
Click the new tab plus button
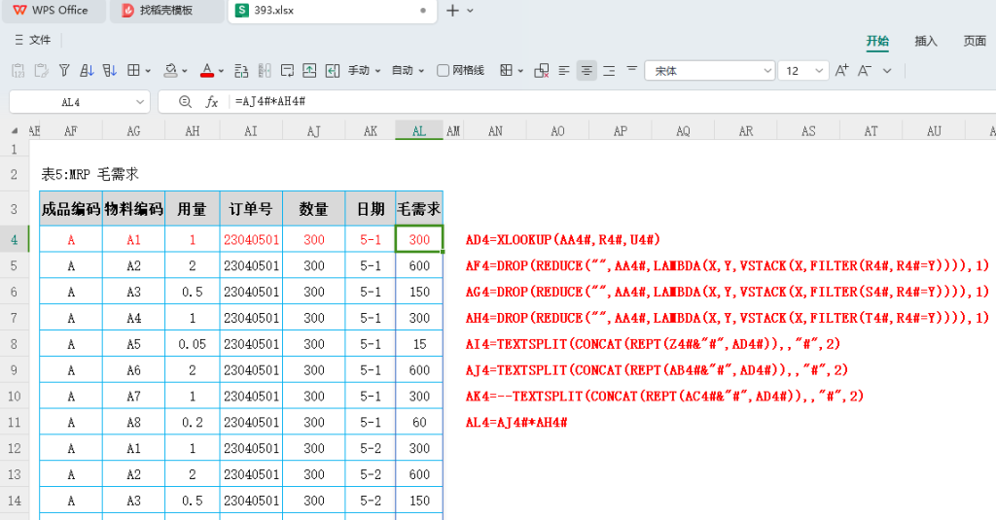pos(452,10)
